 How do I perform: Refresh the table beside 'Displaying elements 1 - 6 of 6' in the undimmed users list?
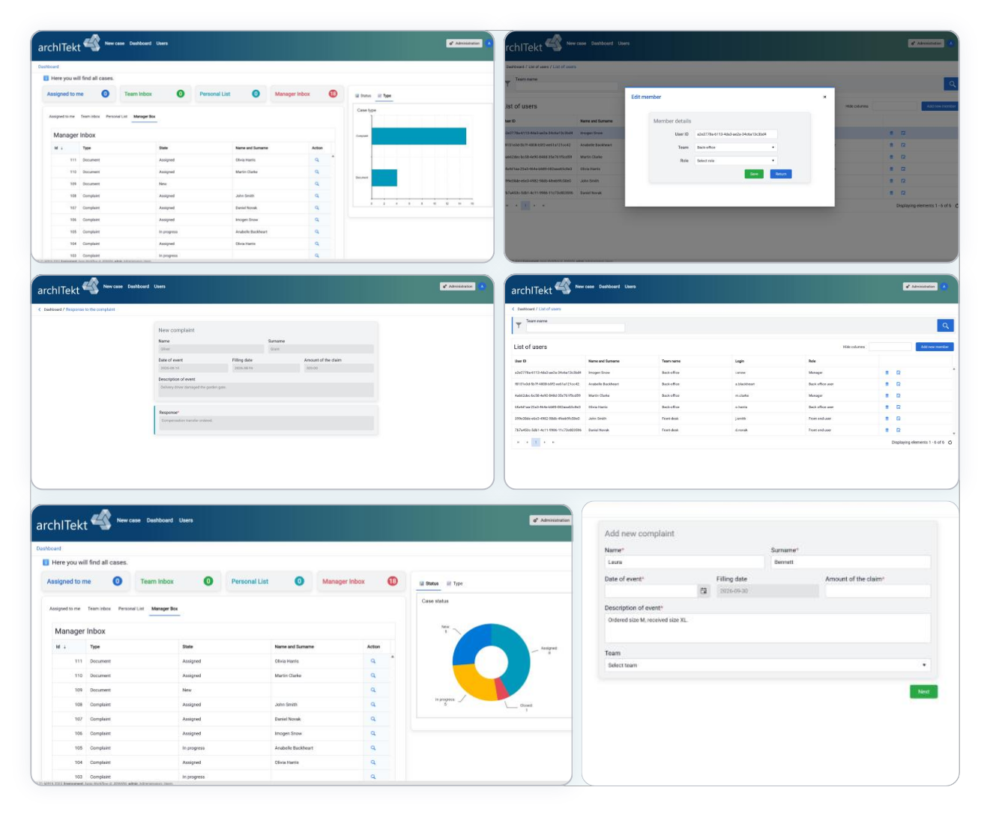tap(950, 443)
